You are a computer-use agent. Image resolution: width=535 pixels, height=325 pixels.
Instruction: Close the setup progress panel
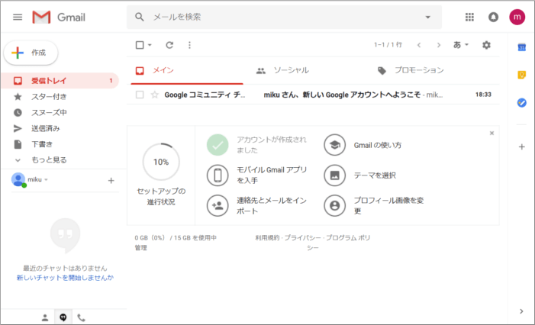pyautogui.click(x=491, y=133)
